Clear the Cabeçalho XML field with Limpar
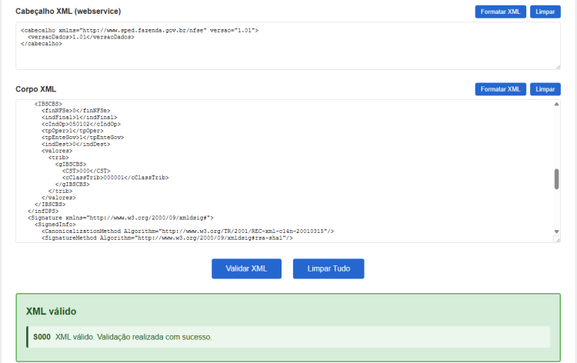 point(545,12)
